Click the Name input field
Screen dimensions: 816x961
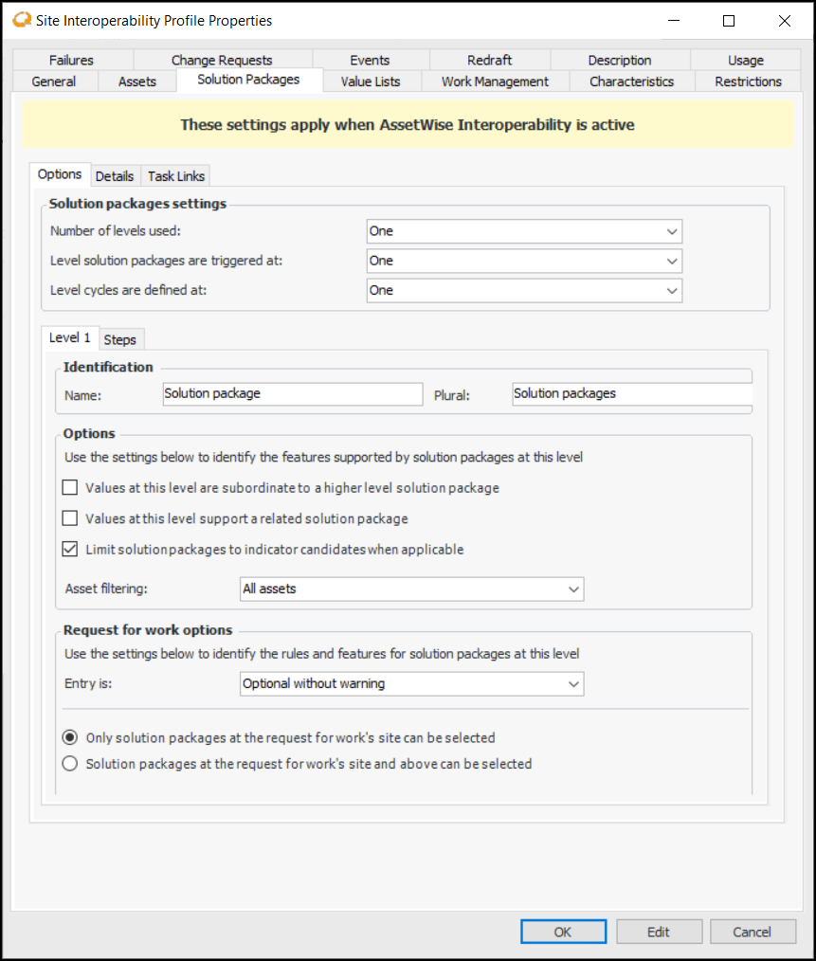[x=293, y=394]
